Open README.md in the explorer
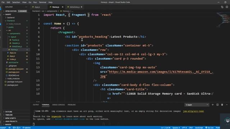The width and height of the screenshot is (230, 129). click(x=14, y=76)
